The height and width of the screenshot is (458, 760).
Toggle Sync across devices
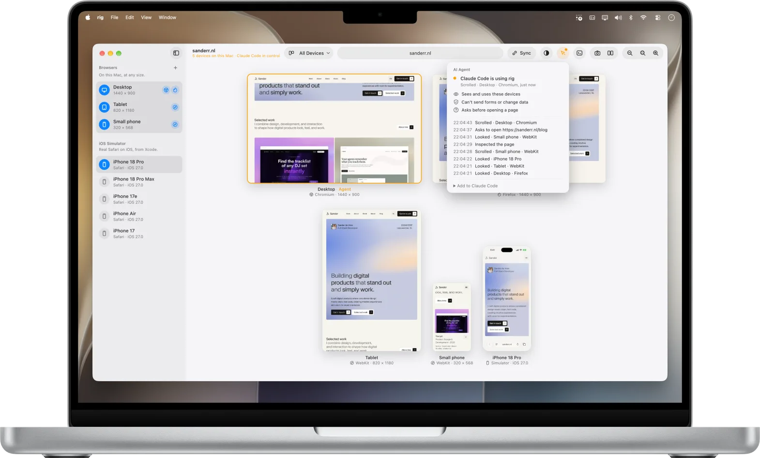522,53
